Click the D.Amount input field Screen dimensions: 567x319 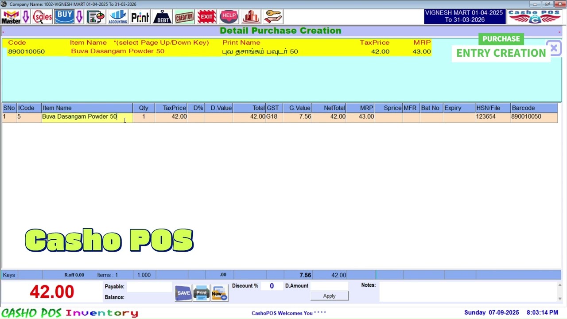point(330,286)
